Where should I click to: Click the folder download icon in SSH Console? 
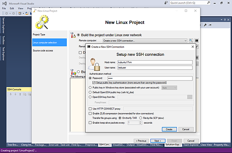coord(25,94)
